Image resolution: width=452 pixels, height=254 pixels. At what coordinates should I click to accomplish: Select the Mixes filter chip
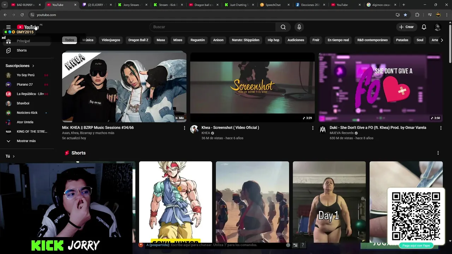tap(178, 40)
